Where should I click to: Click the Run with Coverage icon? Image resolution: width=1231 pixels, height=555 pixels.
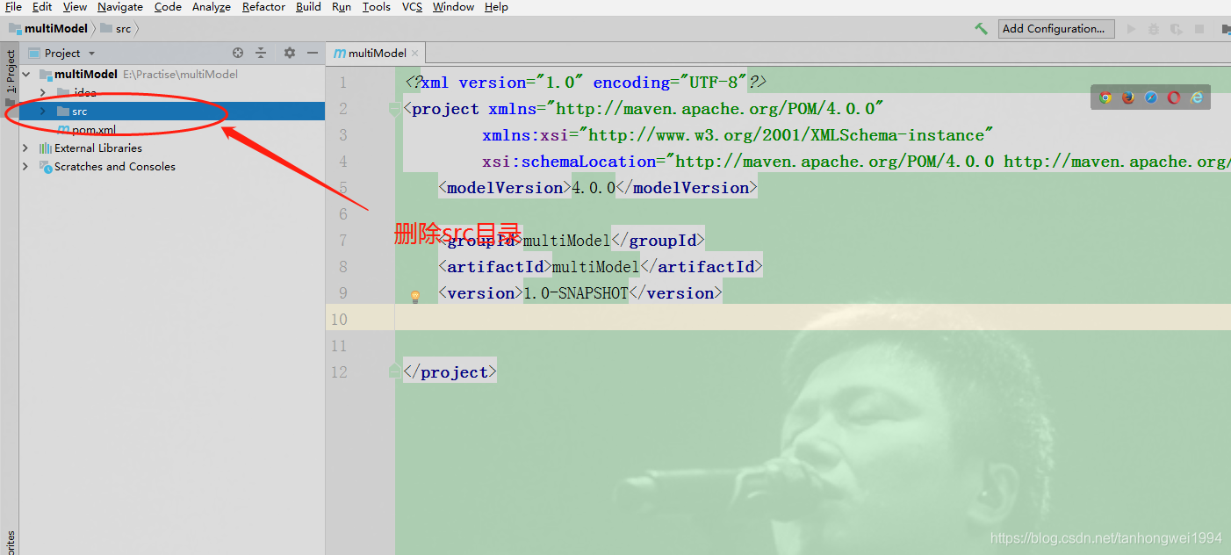[1177, 29]
